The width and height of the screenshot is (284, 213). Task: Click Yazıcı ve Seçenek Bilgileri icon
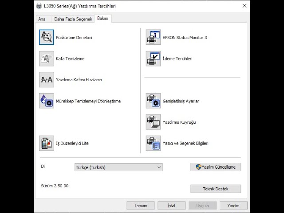(153, 143)
